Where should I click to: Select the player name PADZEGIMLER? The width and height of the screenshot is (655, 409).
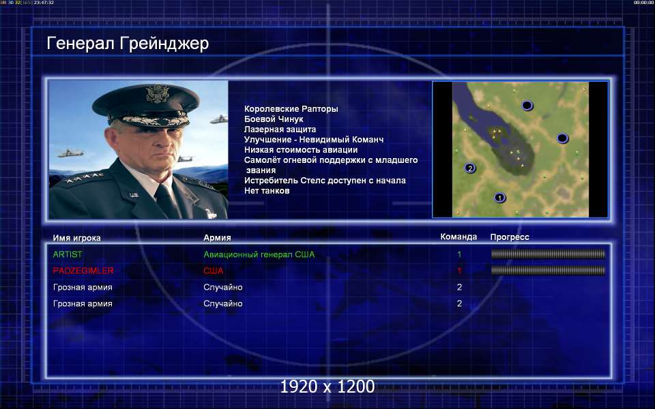83,271
